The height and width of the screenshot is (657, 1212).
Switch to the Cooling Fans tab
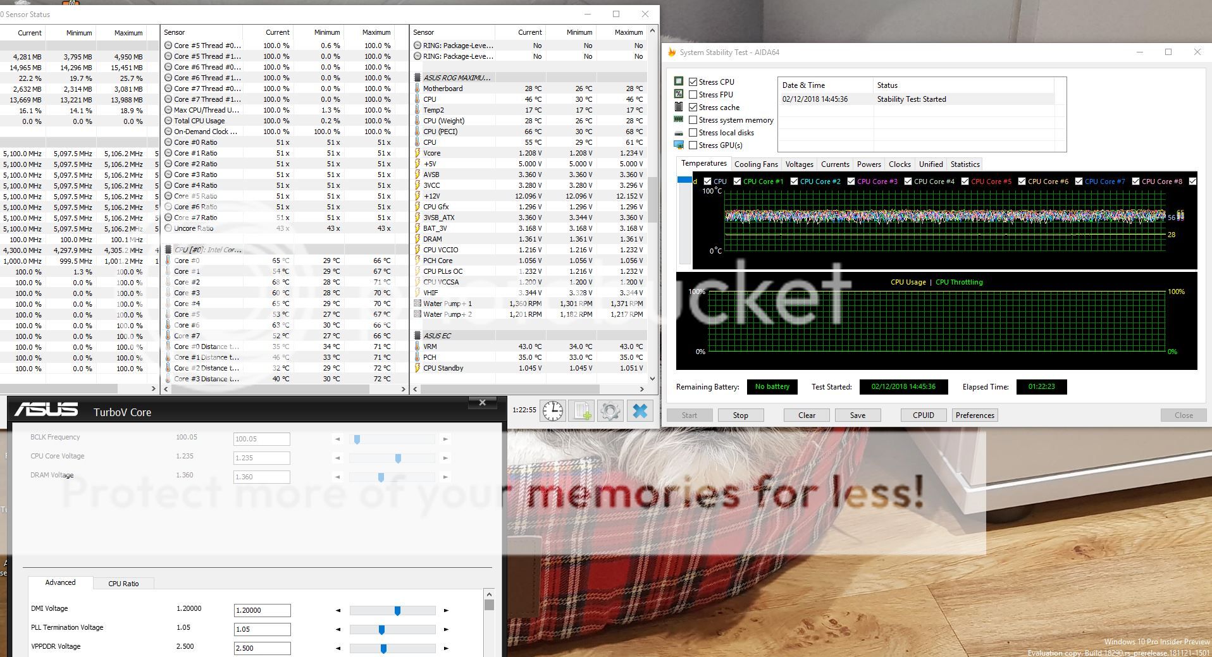point(756,164)
